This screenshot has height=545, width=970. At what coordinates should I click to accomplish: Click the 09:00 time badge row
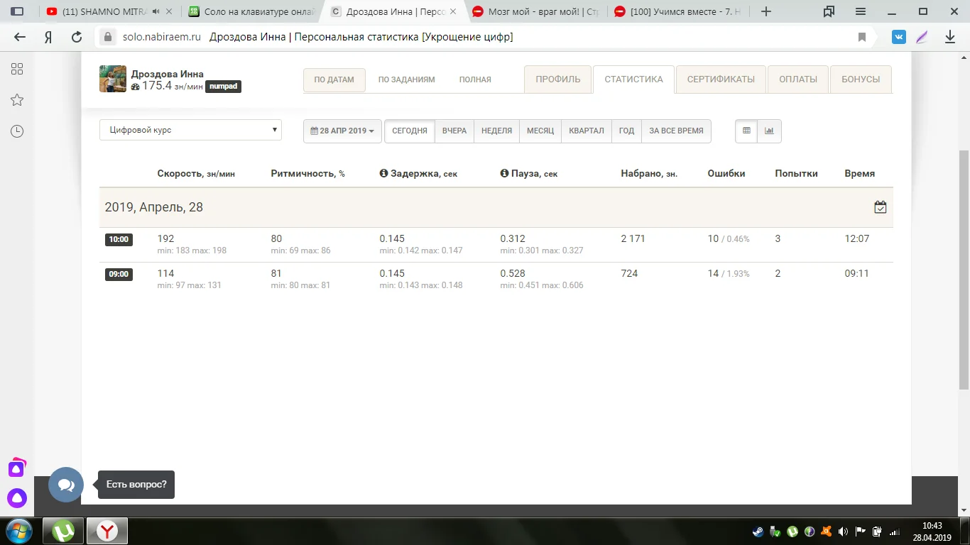(x=119, y=275)
